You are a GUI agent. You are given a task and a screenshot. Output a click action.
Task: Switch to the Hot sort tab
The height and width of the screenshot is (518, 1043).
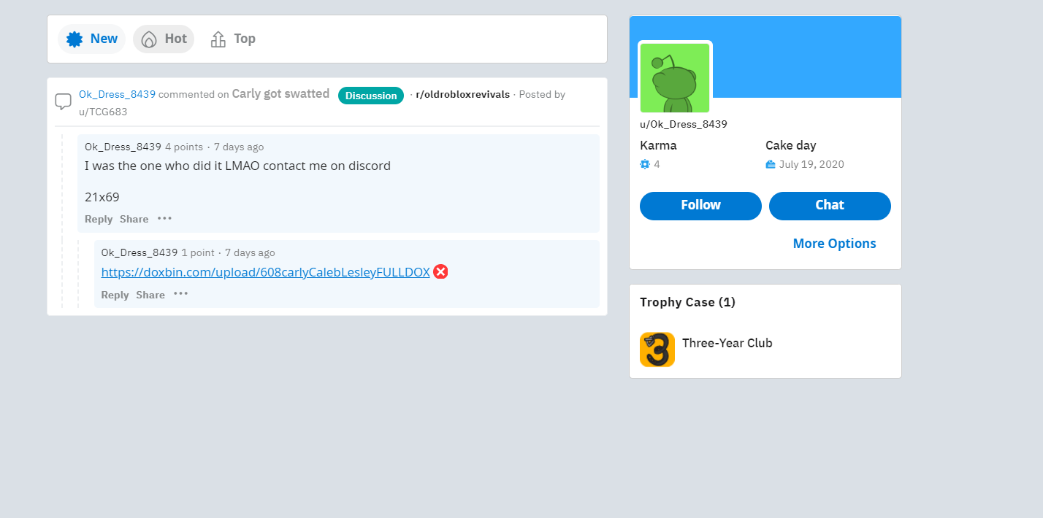click(164, 39)
